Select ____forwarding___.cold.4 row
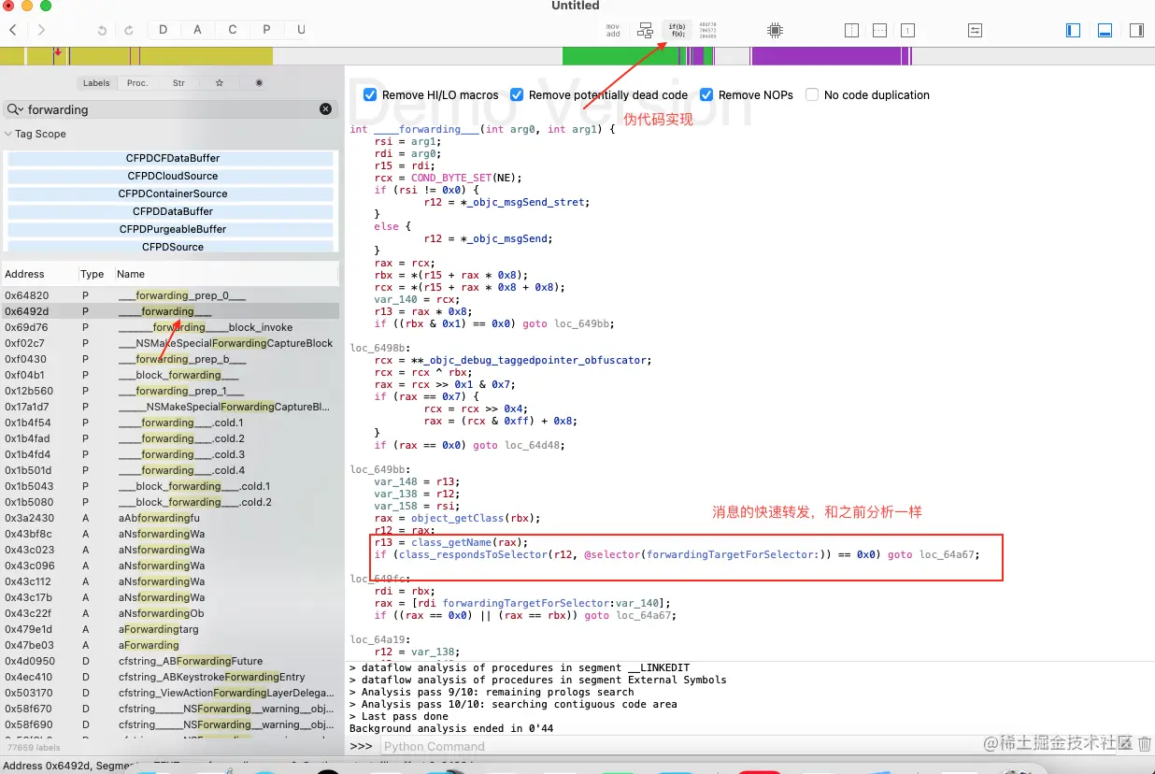The image size is (1155, 774). point(169,470)
